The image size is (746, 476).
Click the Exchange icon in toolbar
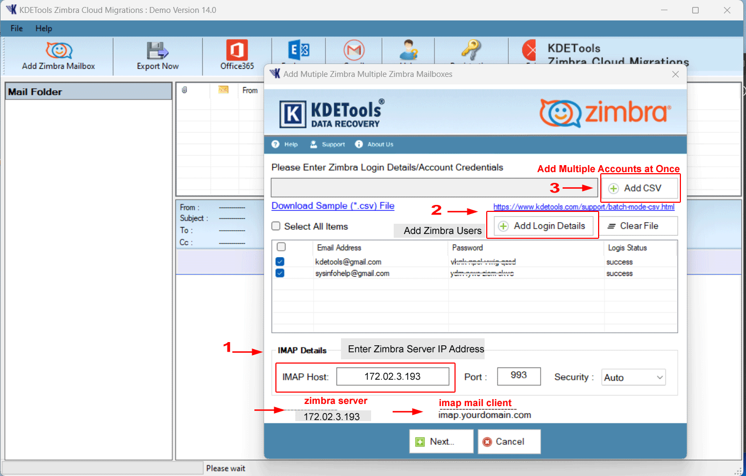tap(299, 51)
